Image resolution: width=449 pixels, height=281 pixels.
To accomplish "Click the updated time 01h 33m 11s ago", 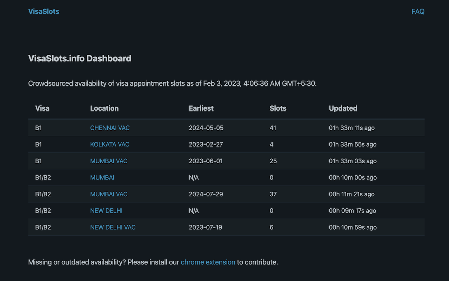I will coord(351,128).
